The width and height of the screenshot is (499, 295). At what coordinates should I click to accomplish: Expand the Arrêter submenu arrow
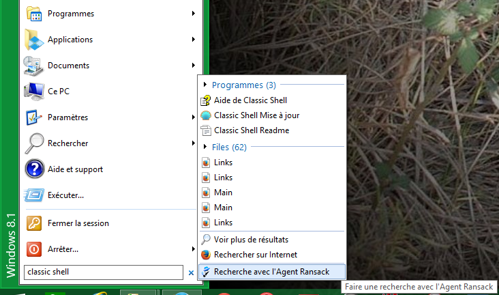[194, 249]
